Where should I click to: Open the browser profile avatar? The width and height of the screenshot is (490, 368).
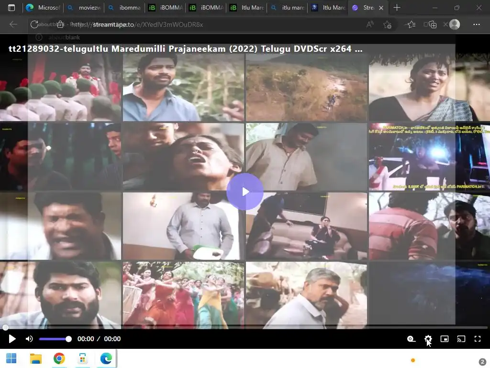coord(455,24)
